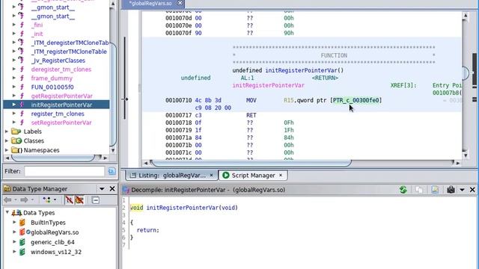Open the back-history dropdown arrow
479x269 pixels.
(15, 200)
